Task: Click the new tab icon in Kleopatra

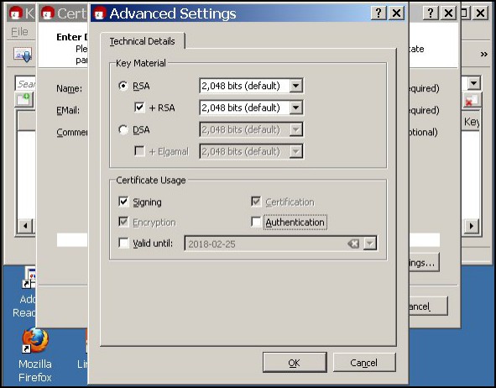Action: point(23,100)
